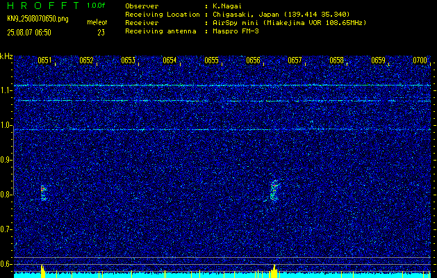Click the Observer field label
Screen dimensions: 437x278
pos(142,6)
